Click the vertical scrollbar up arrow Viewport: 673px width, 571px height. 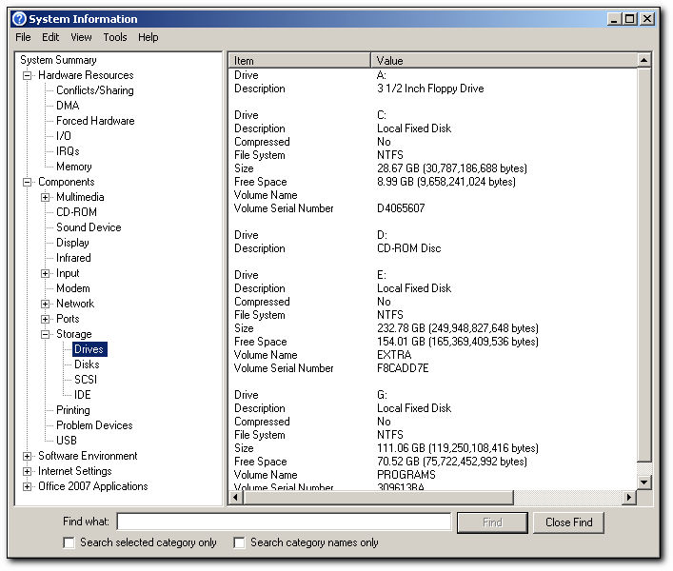pyautogui.click(x=643, y=60)
